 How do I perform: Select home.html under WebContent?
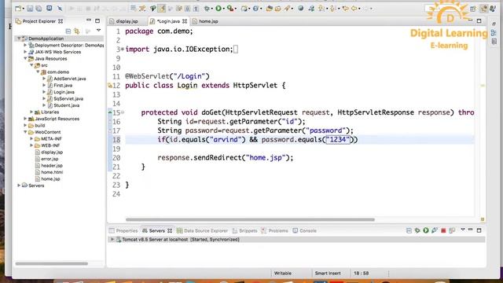pyautogui.click(x=52, y=172)
